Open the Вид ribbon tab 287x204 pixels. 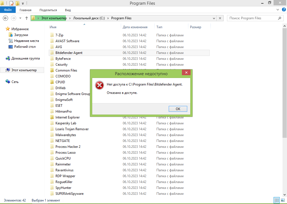pos(68,10)
